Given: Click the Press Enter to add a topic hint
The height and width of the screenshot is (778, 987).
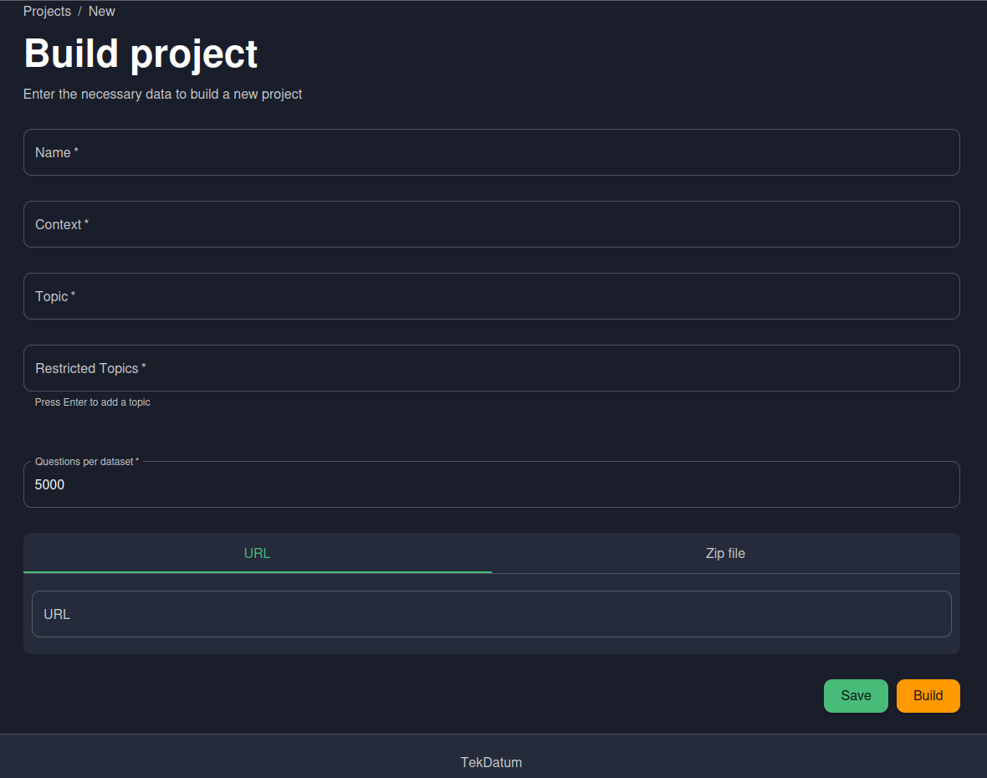Looking at the screenshot, I should click(92, 402).
